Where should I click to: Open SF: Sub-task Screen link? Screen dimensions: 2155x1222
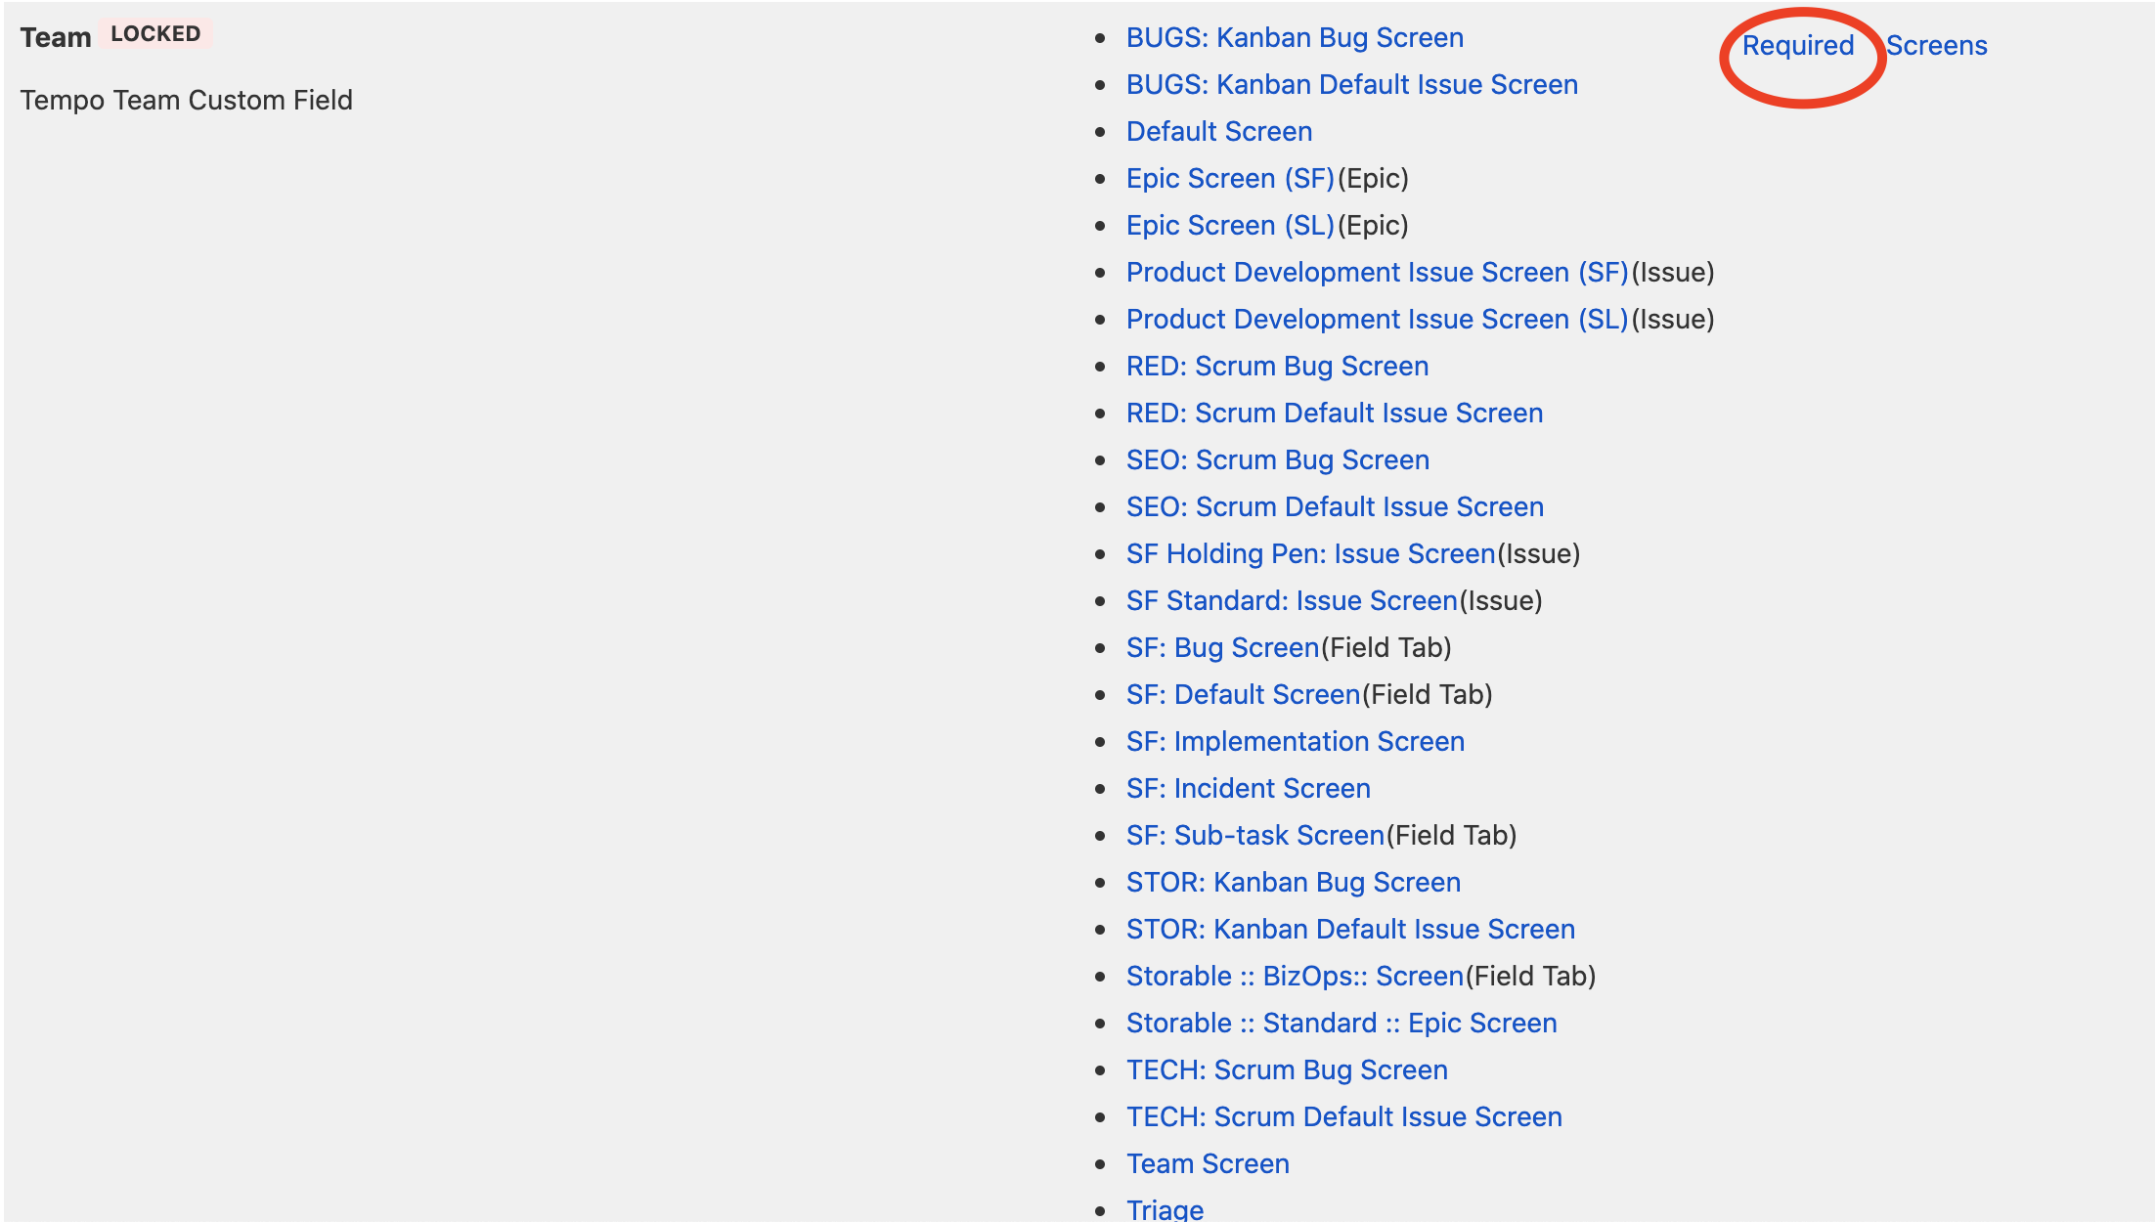click(x=1255, y=836)
